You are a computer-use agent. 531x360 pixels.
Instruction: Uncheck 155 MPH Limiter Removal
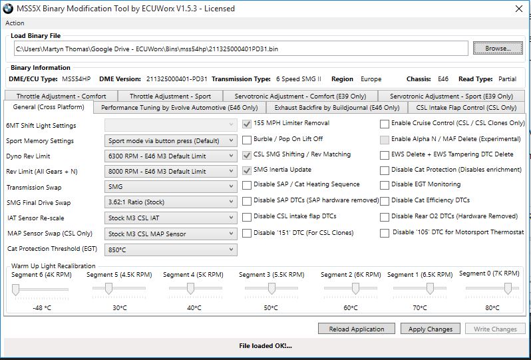(x=247, y=124)
